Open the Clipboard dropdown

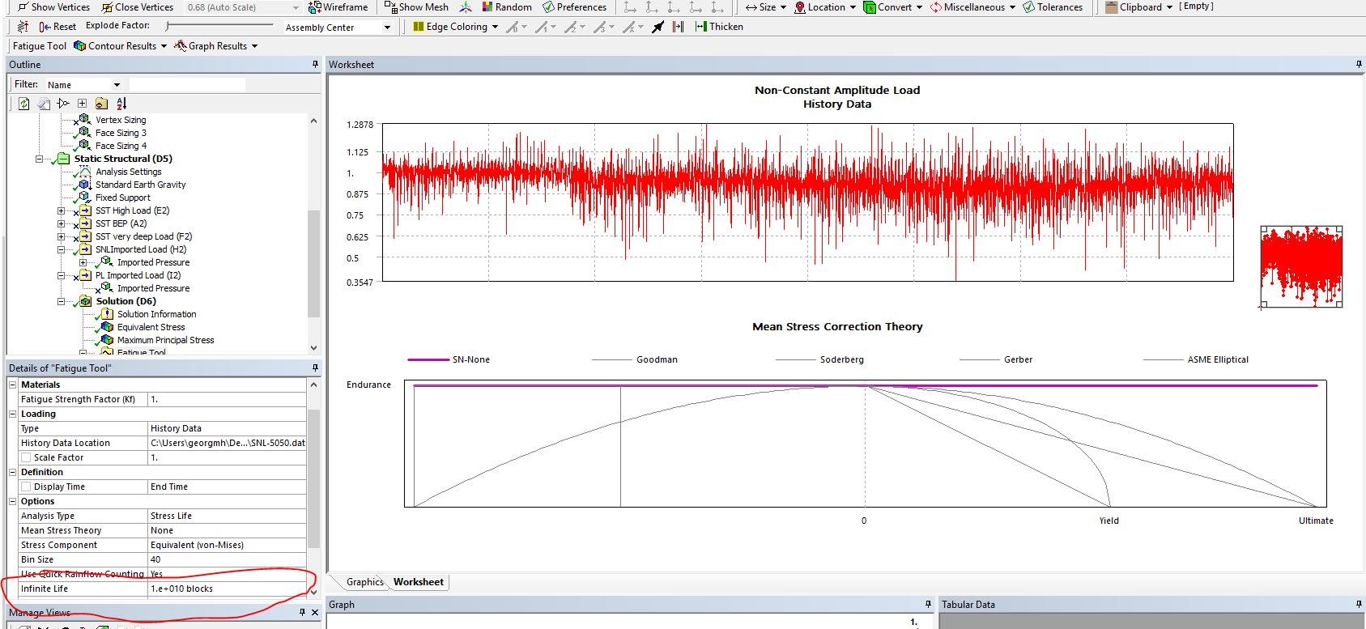(x=1139, y=7)
